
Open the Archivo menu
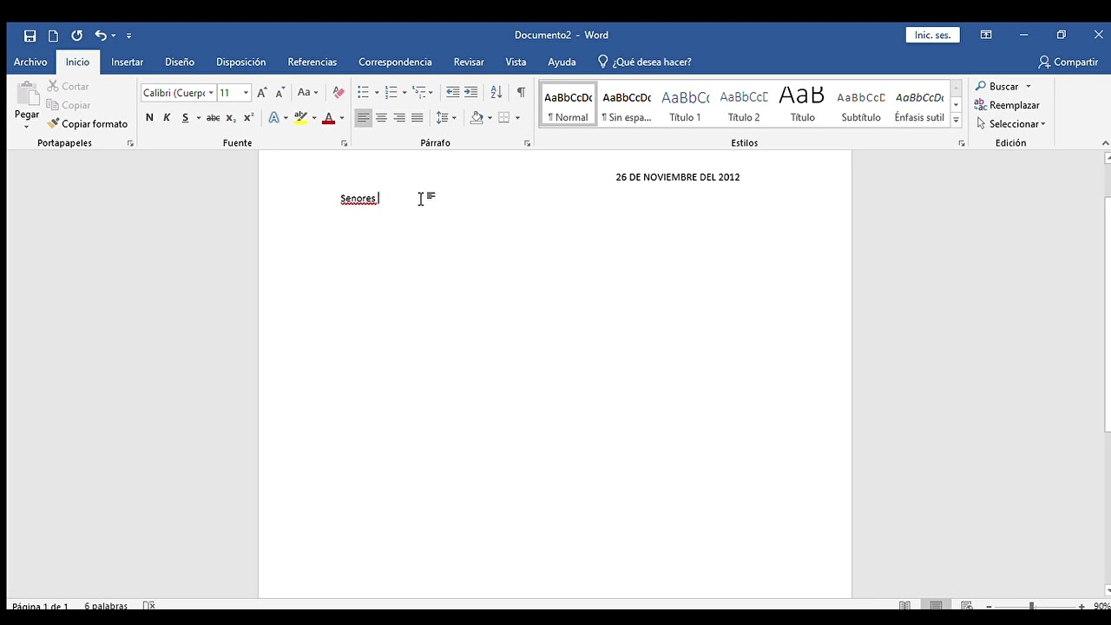pos(30,62)
